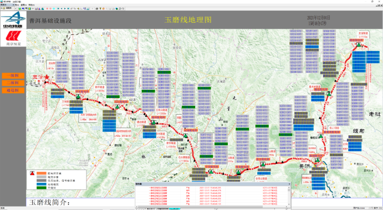This screenshot has height=210, width=383.
Task: Click the first green toolbar icon
Action: point(19,8)
